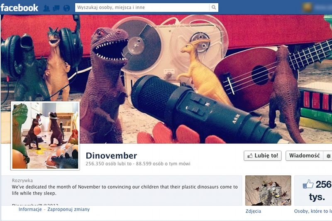Screen dimensions: 332x221
Task: Open the Dinovember profile picture
Action: (x=45, y=135)
